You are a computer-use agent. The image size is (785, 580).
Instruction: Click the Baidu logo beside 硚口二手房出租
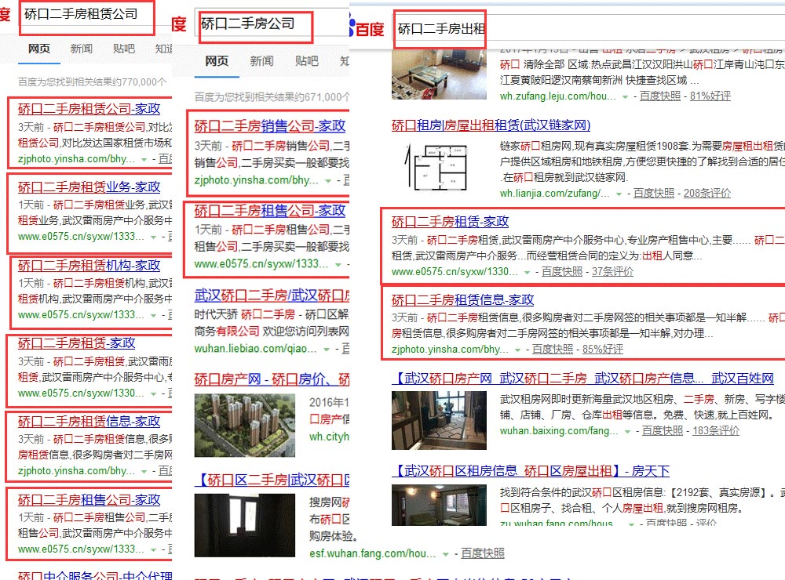point(367,28)
